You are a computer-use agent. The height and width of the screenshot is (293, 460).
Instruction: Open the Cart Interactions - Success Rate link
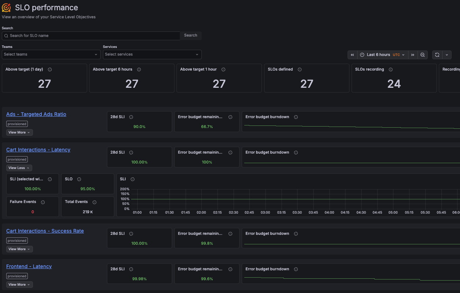[x=45, y=231]
